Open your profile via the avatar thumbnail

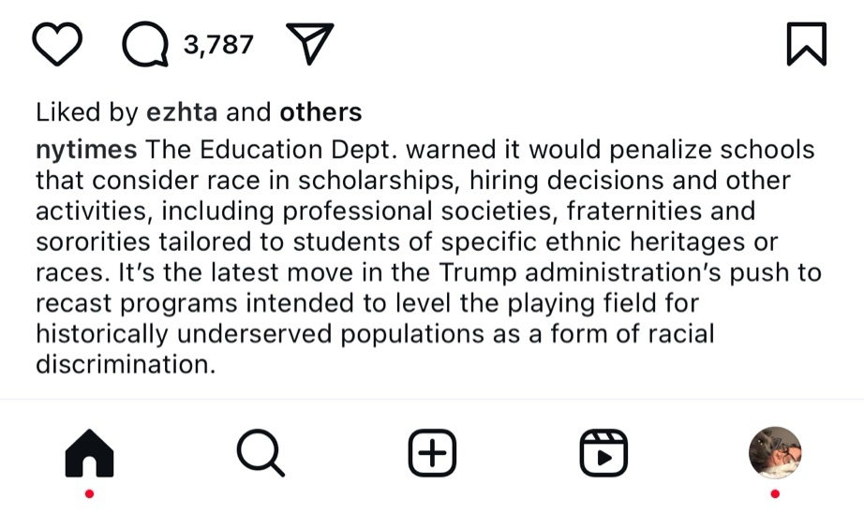[775, 453]
